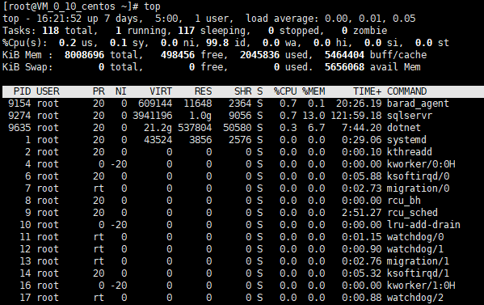Click the 13.0 %MEM value
The height and width of the screenshot is (305, 484).
[314, 116]
